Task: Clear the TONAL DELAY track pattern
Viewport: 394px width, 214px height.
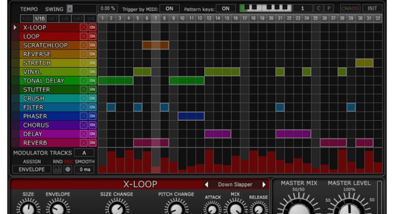Action: click(83, 81)
